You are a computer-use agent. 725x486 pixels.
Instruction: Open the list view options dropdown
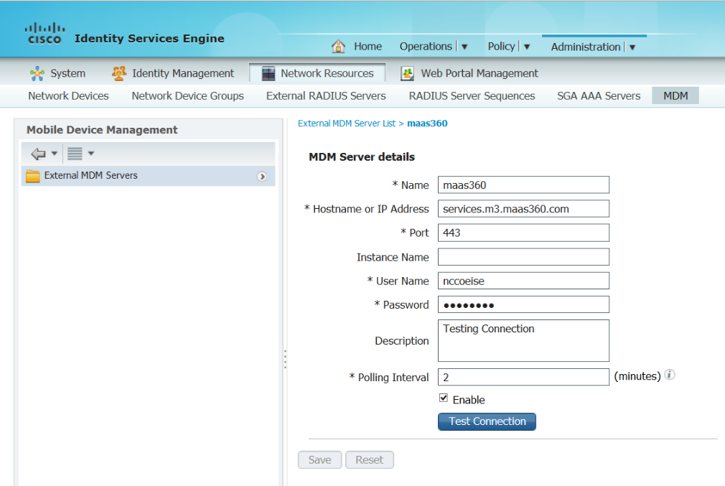click(x=91, y=154)
